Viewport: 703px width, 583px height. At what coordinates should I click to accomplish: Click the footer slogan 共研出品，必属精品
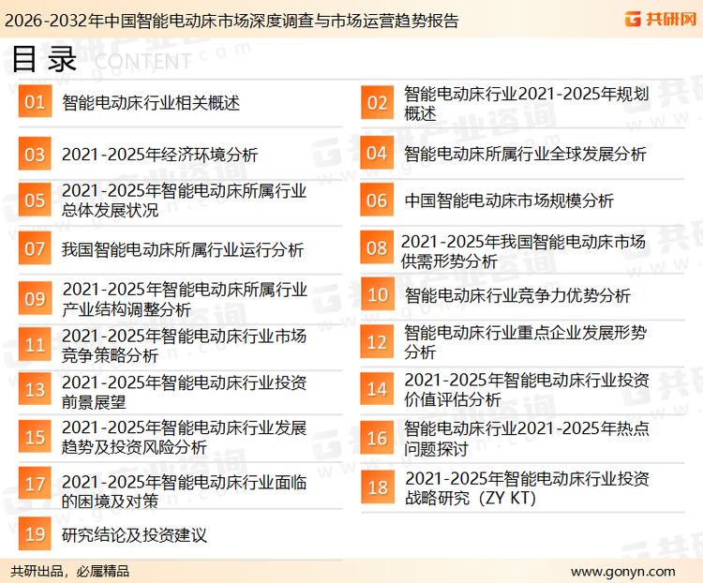tap(69, 572)
